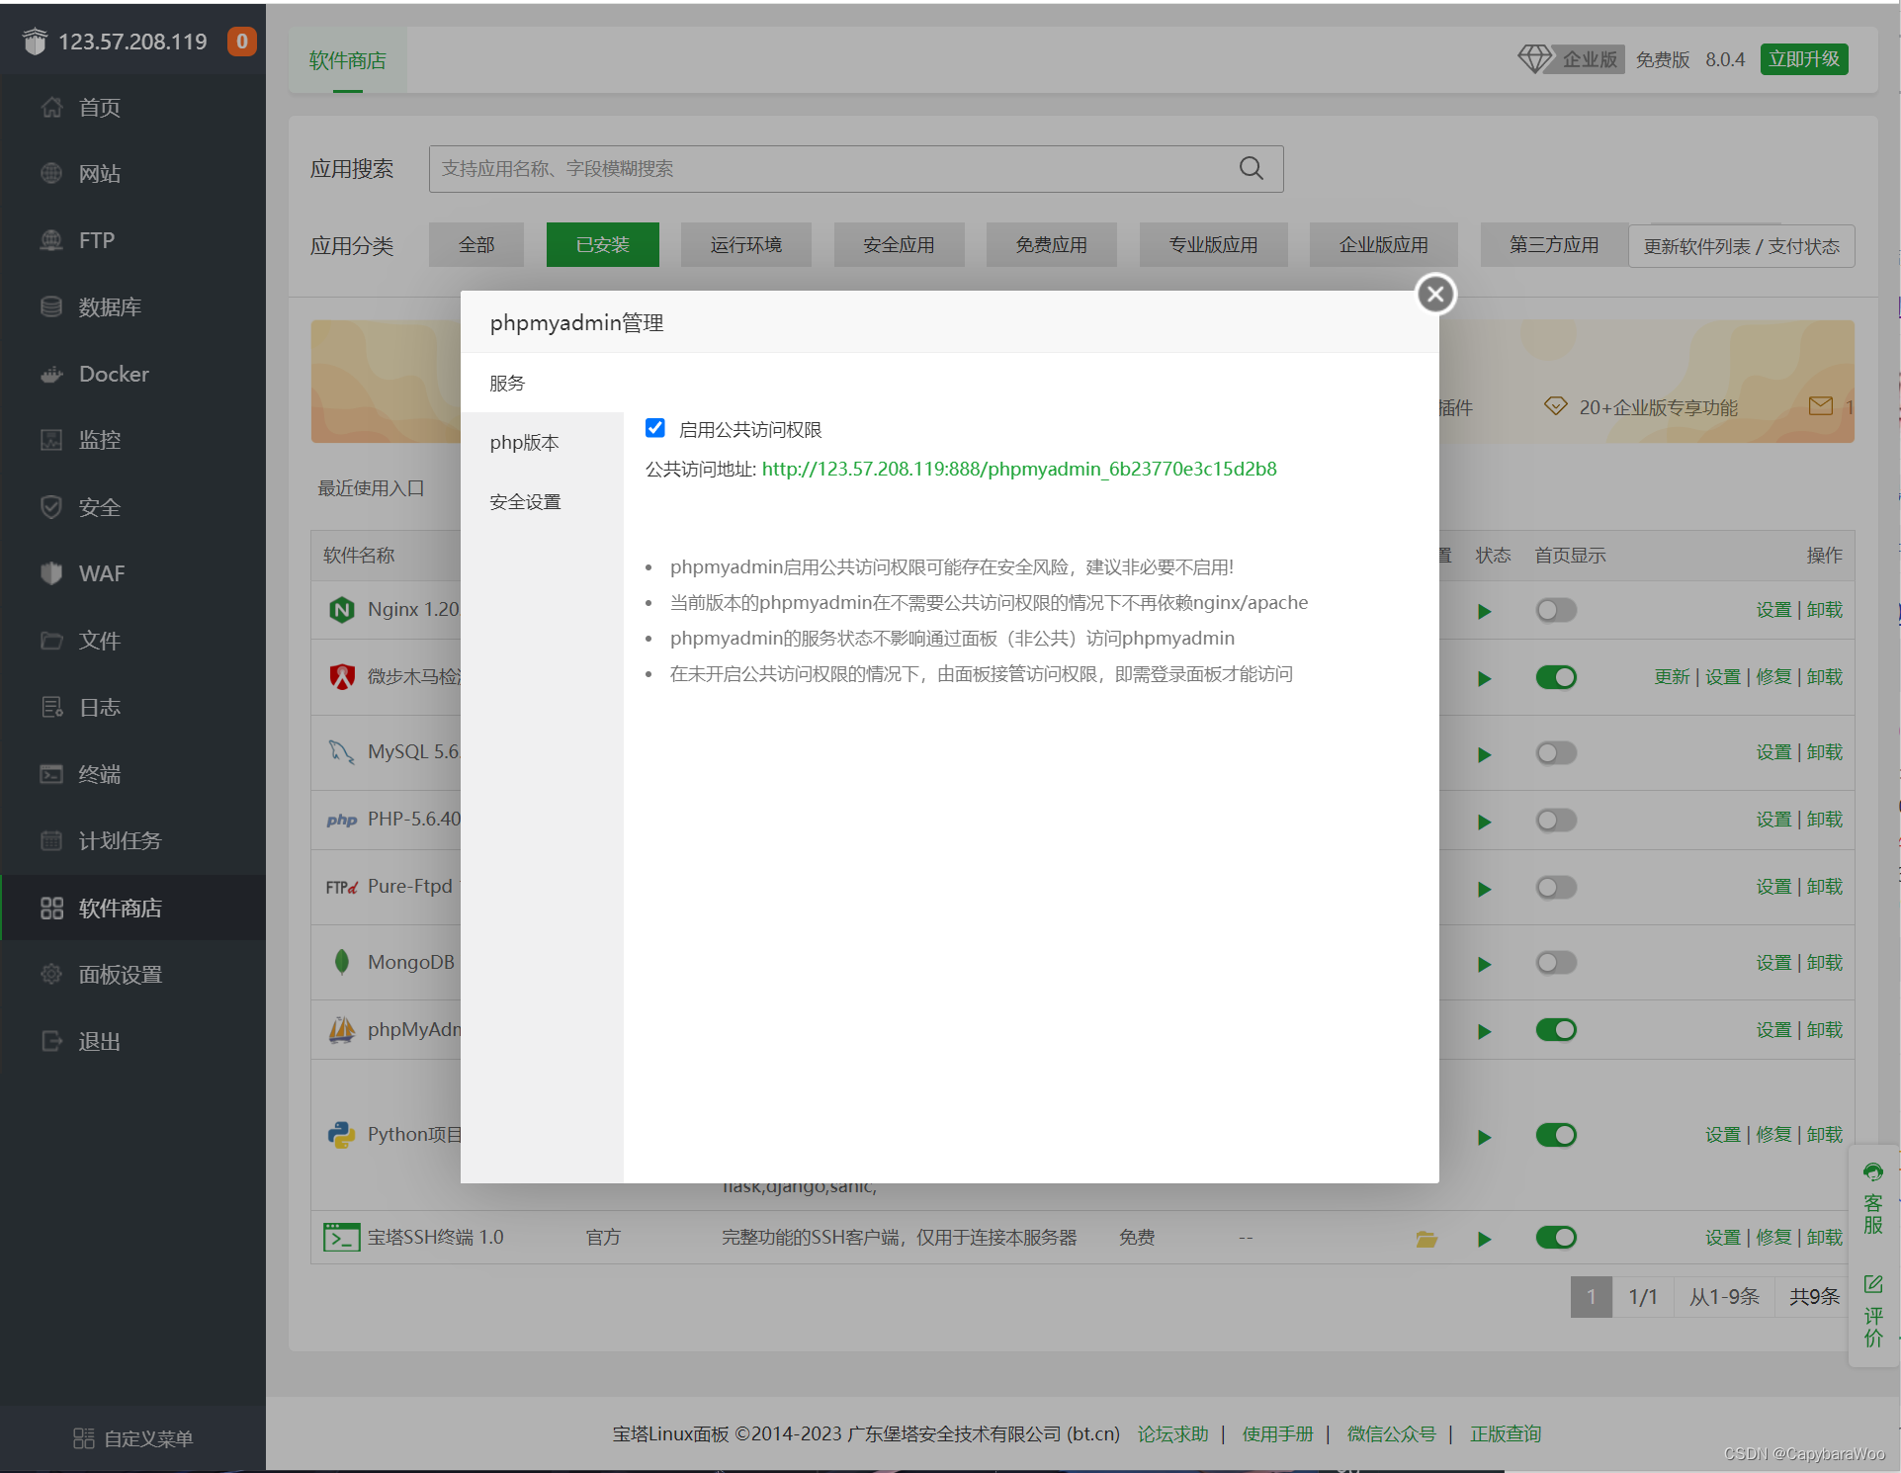
Task: Open the 计划任务 scheduled tasks section
Action: point(118,840)
